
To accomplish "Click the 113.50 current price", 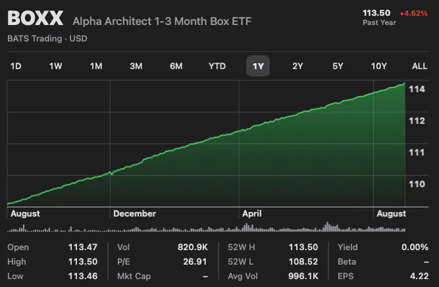I will click(x=376, y=13).
